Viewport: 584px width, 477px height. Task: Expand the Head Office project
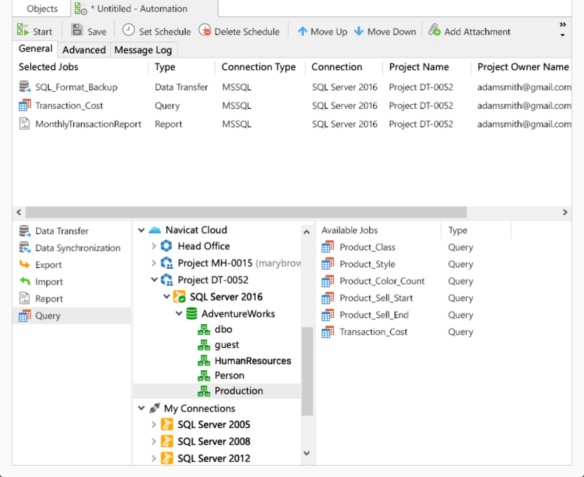pyautogui.click(x=154, y=246)
